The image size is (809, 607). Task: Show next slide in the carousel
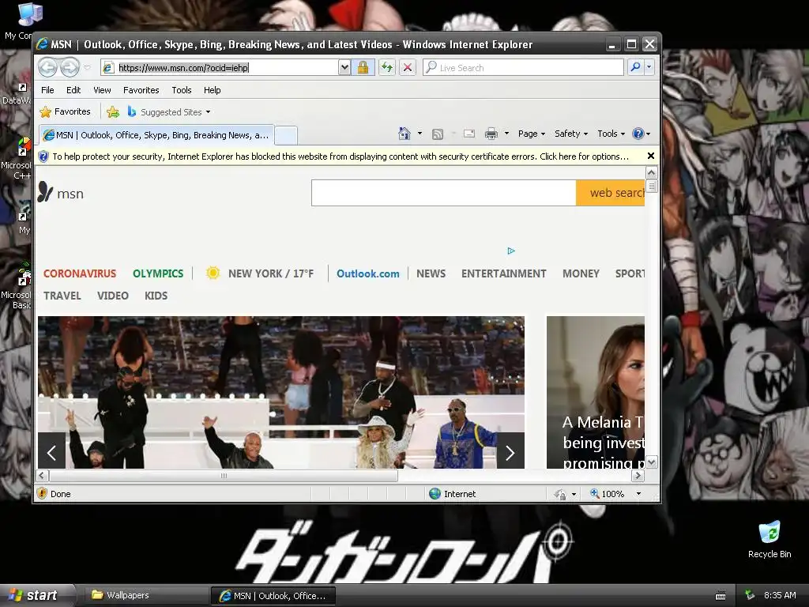pyautogui.click(x=510, y=453)
